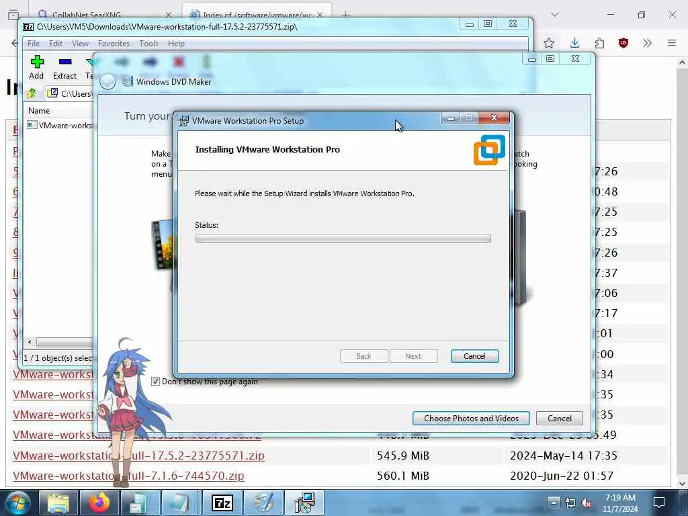
Task: Click the VMware Workstation Pro Setup title icon
Action: point(183,121)
